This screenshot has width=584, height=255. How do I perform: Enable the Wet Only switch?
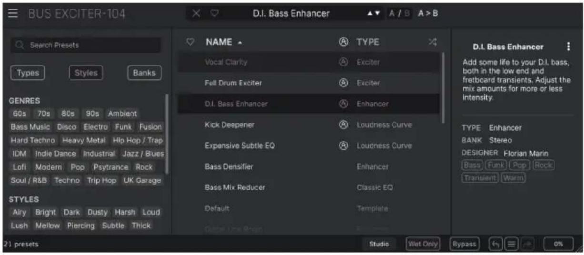(423, 244)
